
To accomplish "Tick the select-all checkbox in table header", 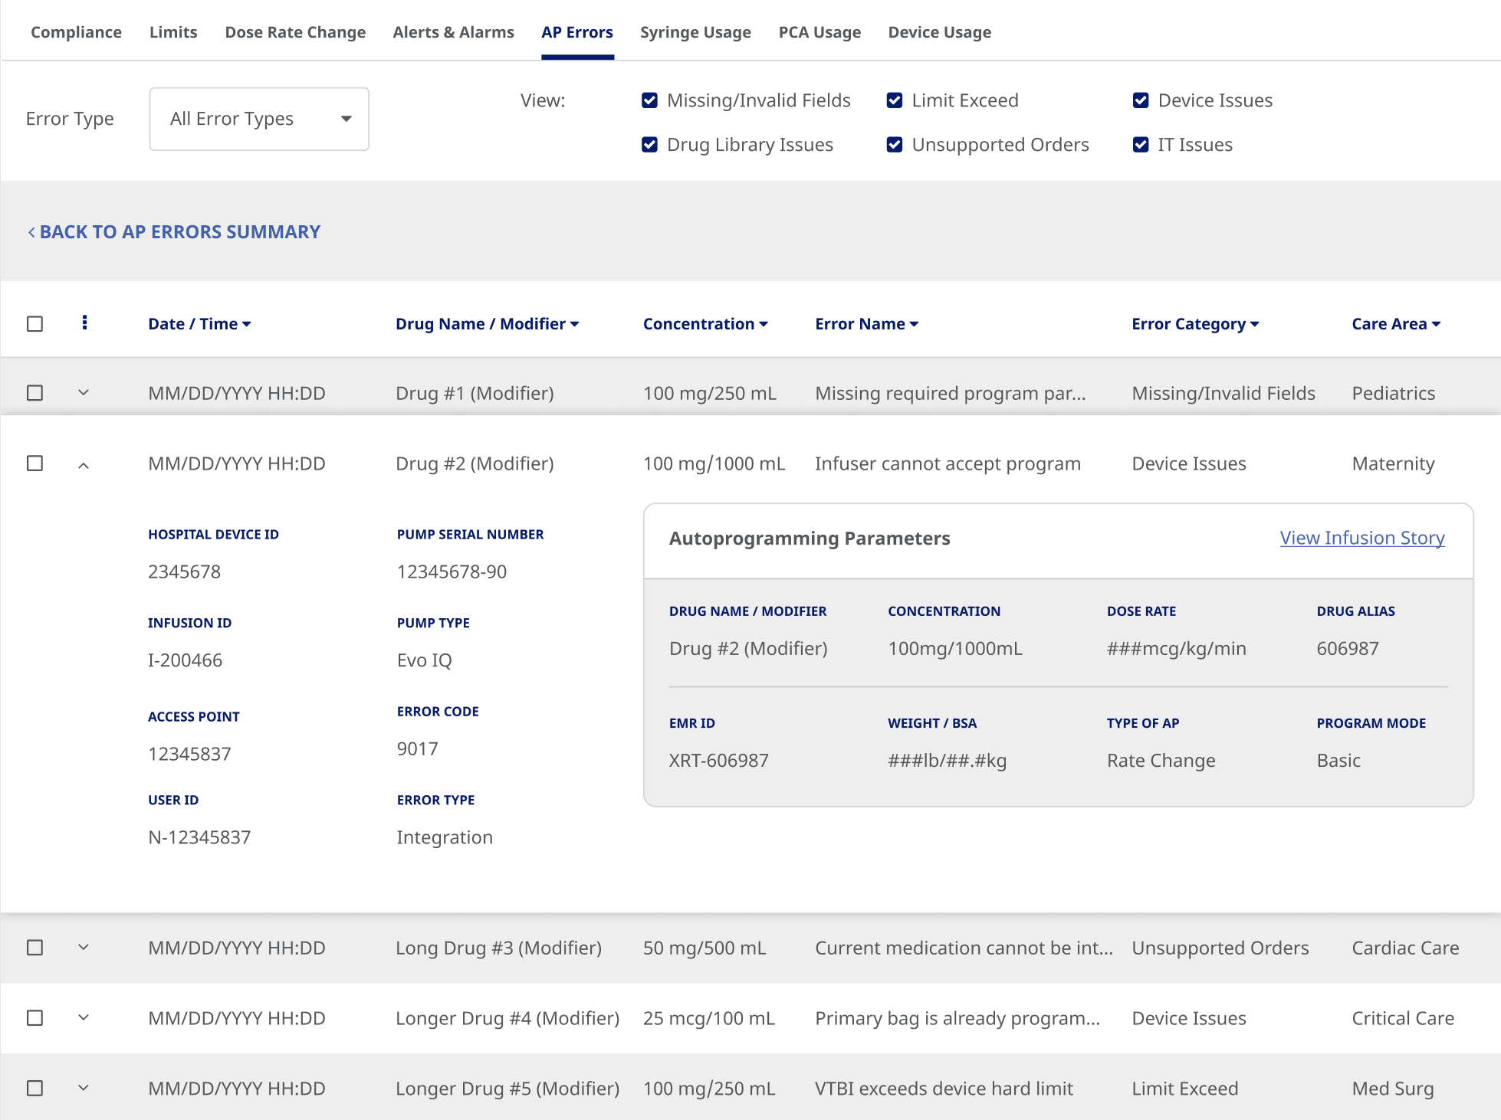I will coord(34,324).
